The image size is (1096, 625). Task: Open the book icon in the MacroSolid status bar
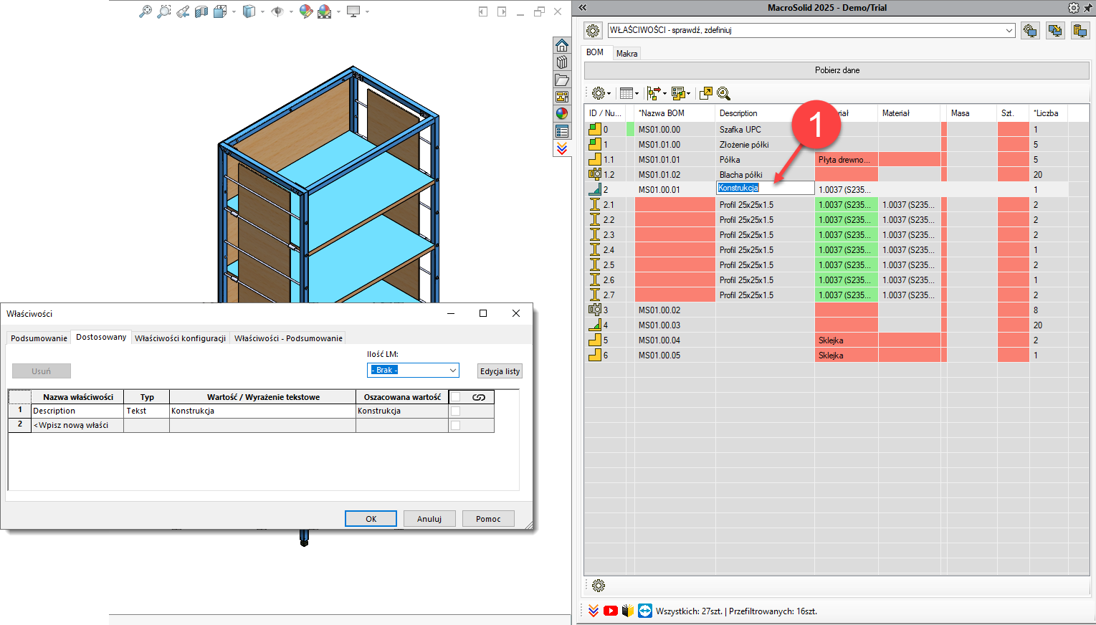coord(628,611)
